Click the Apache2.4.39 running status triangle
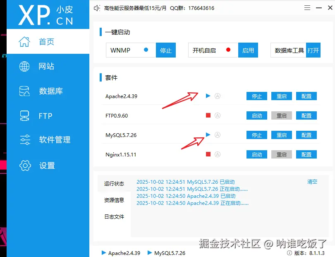The height and width of the screenshot is (257, 335). pyautogui.click(x=208, y=96)
